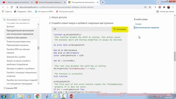Open Запрос на запуск ошибок UniqueValues

click(19, 63)
